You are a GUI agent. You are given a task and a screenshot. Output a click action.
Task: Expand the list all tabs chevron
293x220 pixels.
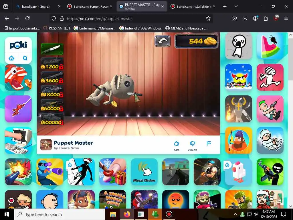(236, 7)
